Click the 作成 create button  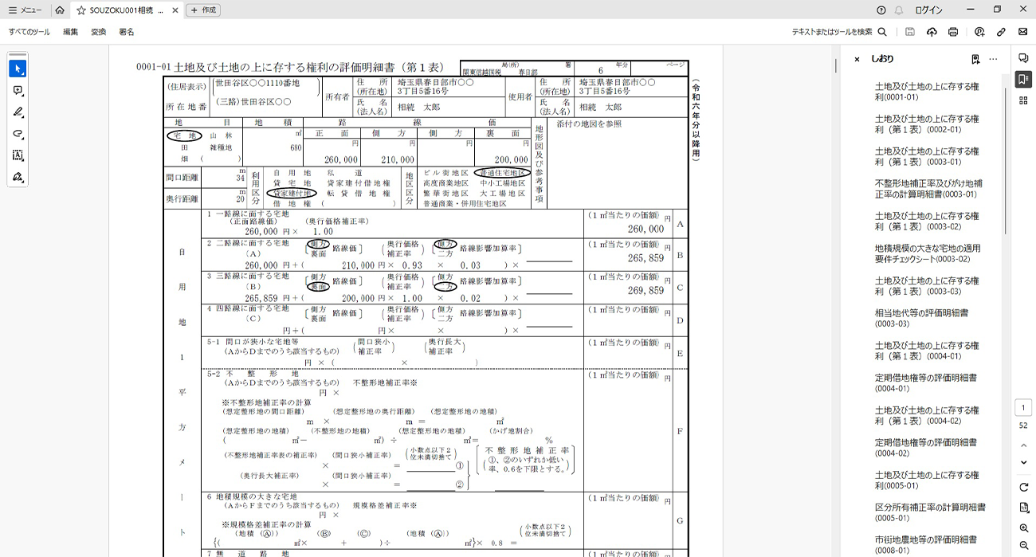coord(203,10)
